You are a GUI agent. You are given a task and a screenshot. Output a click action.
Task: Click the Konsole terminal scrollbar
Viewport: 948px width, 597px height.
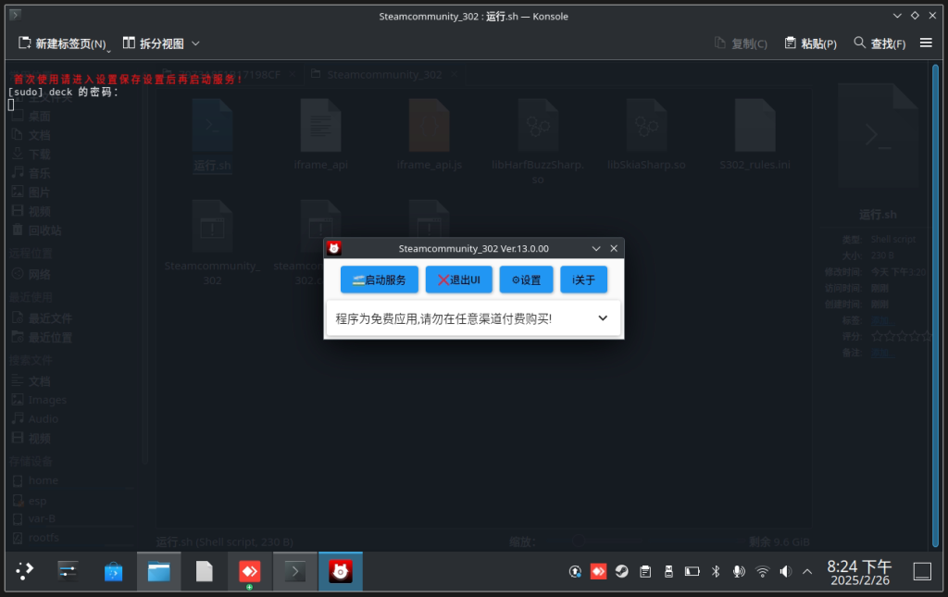coord(936,305)
